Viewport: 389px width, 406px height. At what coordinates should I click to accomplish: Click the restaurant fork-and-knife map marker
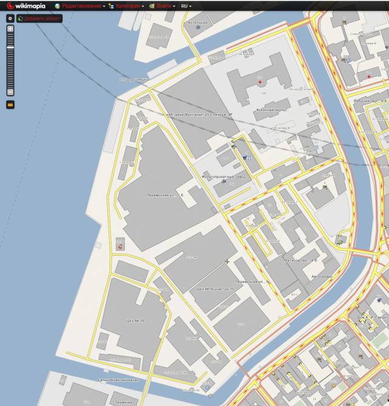click(x=249, y=159)
